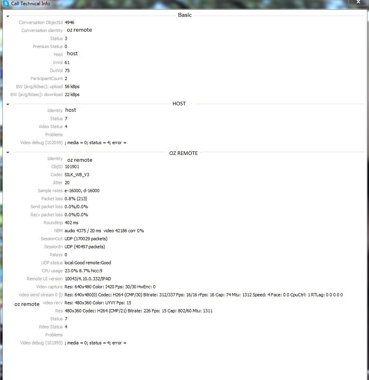Click the upload bandwidth value 56 kBps
369x380 pixels.
pos(72,86)
